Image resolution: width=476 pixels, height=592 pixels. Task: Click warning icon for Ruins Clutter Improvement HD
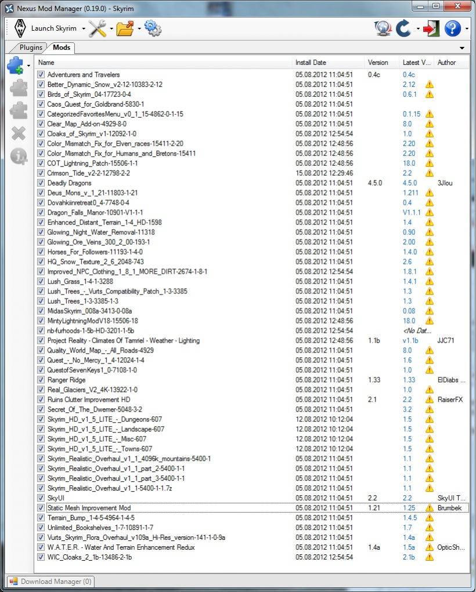(429, 399)
